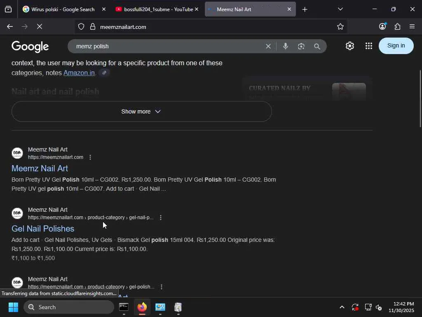Search by image with Lens
Screen dimensions: 422x317
coord(301,46)
